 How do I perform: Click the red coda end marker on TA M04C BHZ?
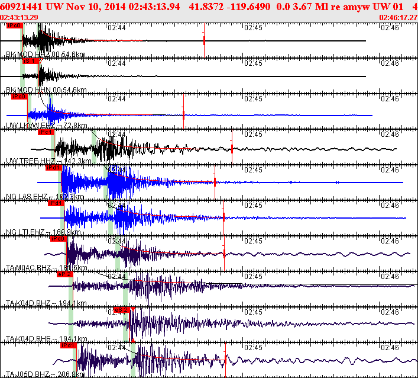pyautogui.click(x=224, y=254)
